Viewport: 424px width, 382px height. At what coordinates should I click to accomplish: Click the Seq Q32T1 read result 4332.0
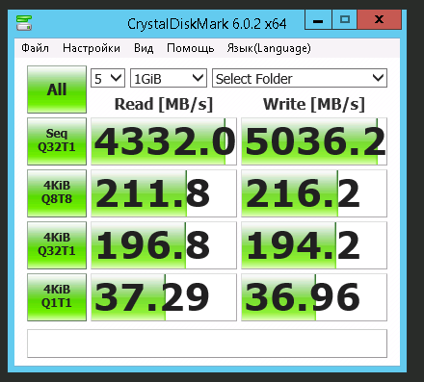164,141
